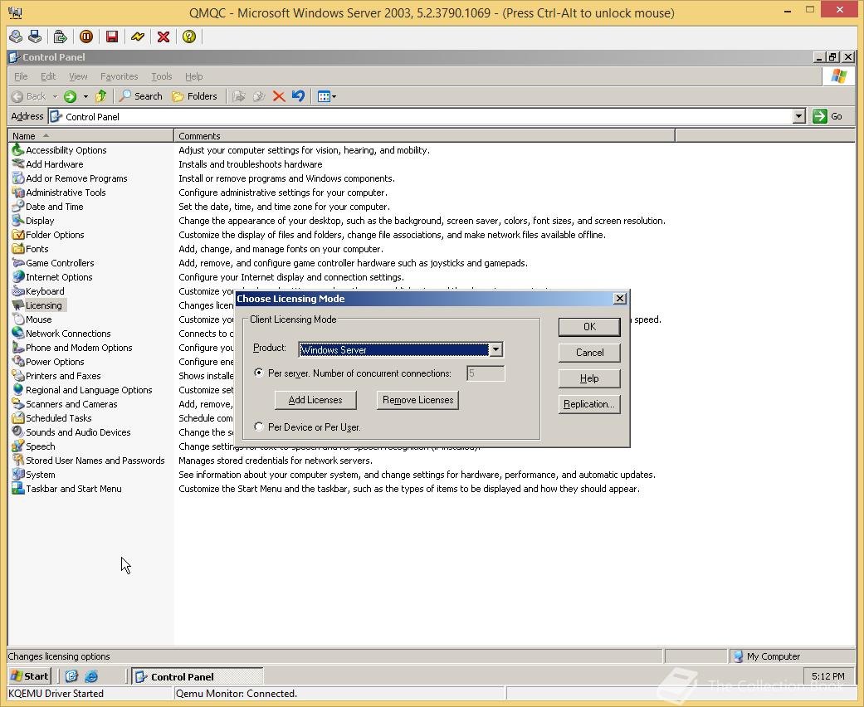Click the concurrent connections number field
The height and width of the screenshot is (707, 864).
(x=486, y=373)
